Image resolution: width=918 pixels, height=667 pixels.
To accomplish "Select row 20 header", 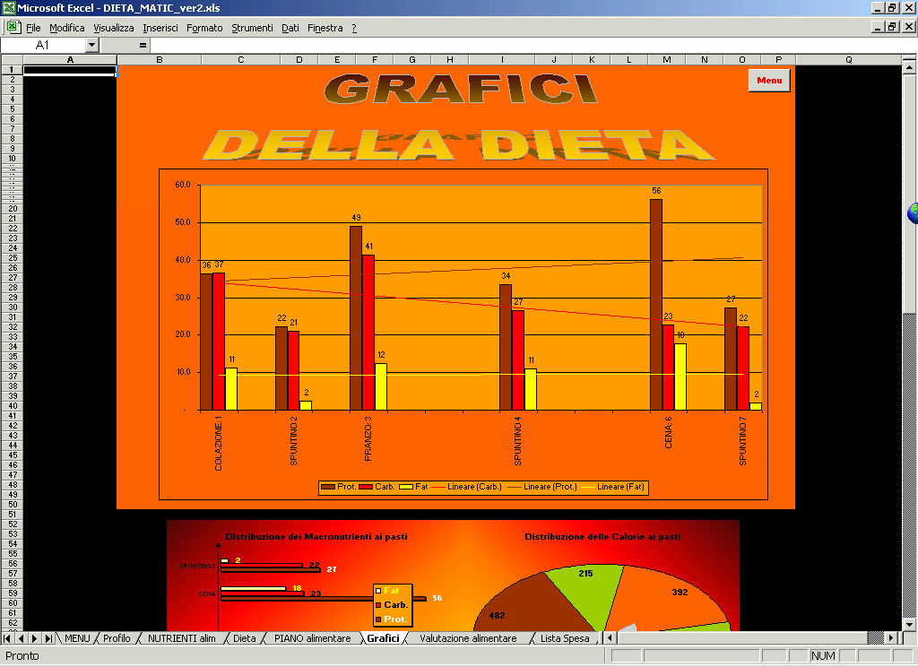I will [x=13, y=209].
